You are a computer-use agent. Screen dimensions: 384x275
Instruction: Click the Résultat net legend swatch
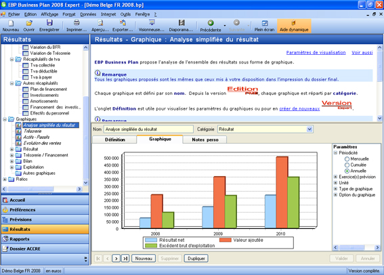pos(151,240)
